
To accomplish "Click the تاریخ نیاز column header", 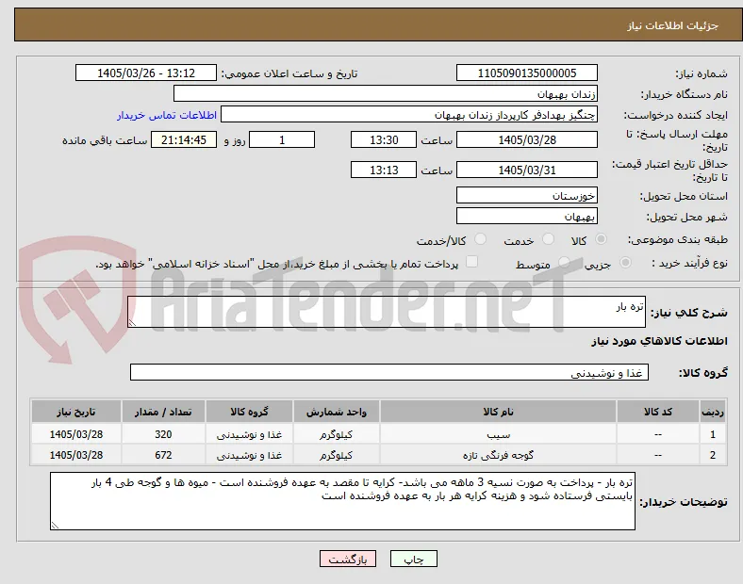I will [x=76, y=412].
